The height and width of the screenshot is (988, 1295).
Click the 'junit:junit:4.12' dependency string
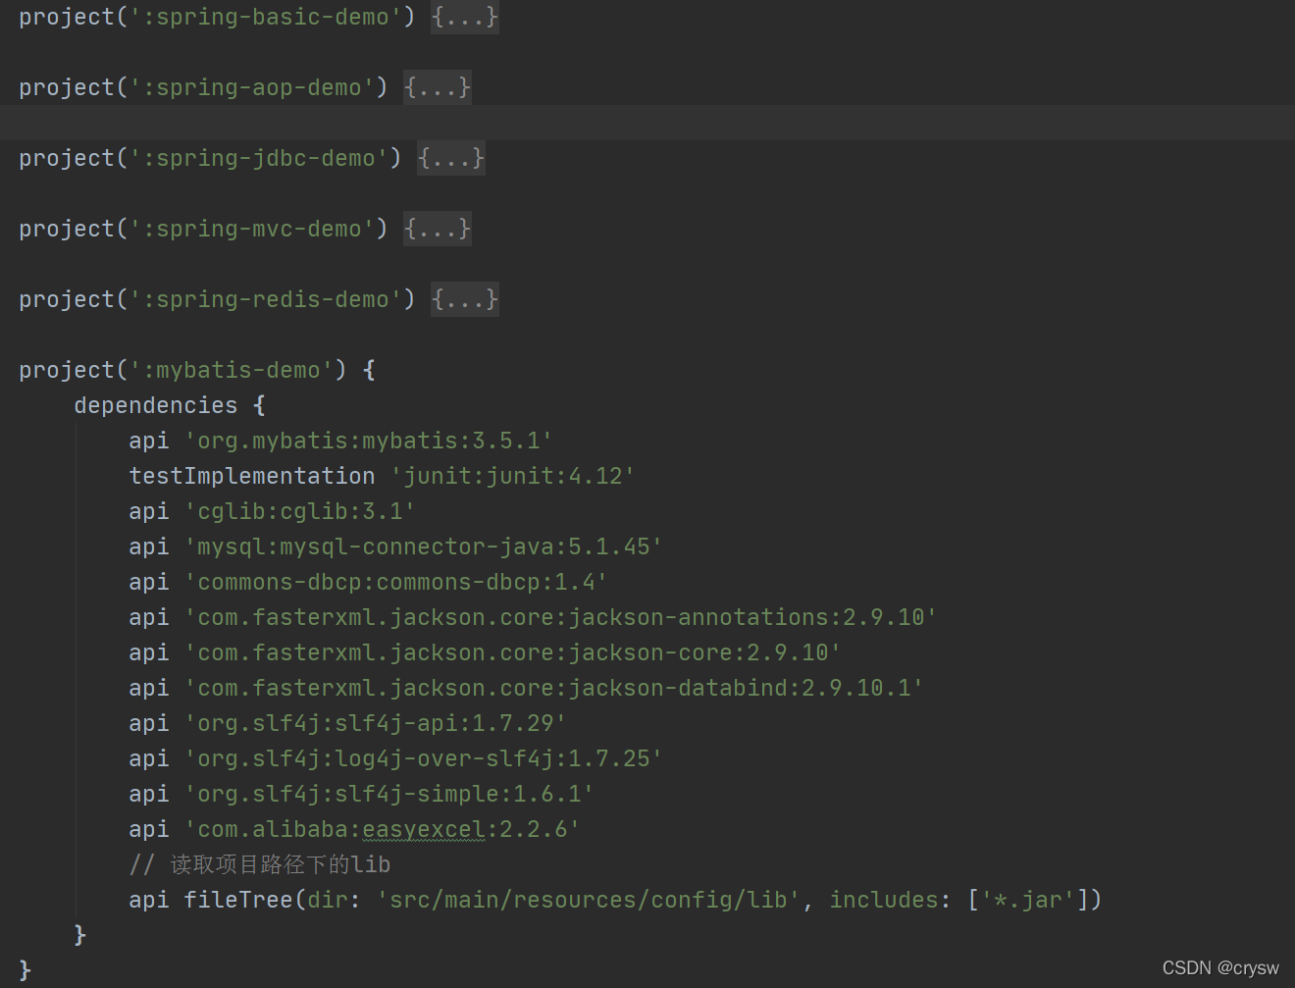[513, 476]
